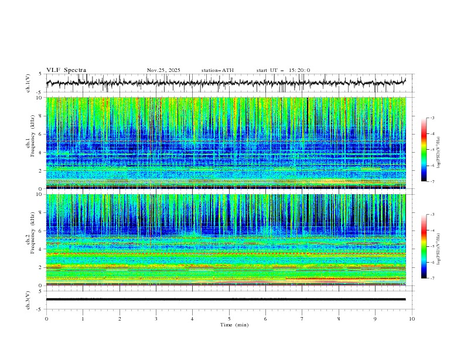Click the ch.1 colorbar log(PSD) label
The width and height of the screenshot is (464, 358).
[x=439, y=153]
